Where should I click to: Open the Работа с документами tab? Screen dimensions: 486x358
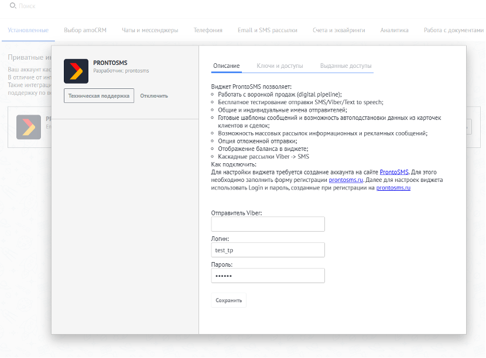coord(454,30)
